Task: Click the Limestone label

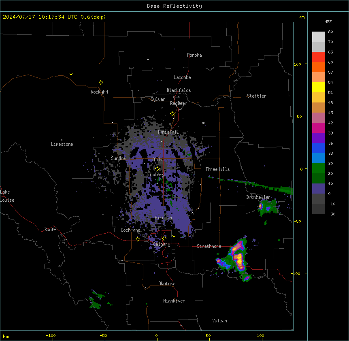Action: 62,144
